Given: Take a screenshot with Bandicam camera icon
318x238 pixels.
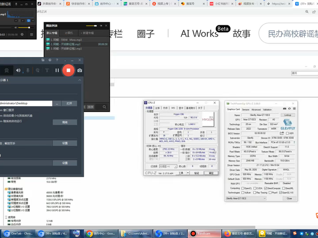Looking at the screenshot, I should coord(79,70).
